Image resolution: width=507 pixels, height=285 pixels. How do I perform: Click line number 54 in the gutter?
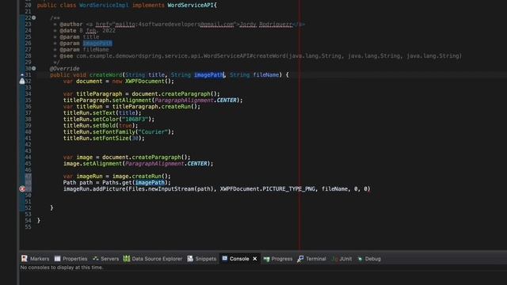coord(29,221)
